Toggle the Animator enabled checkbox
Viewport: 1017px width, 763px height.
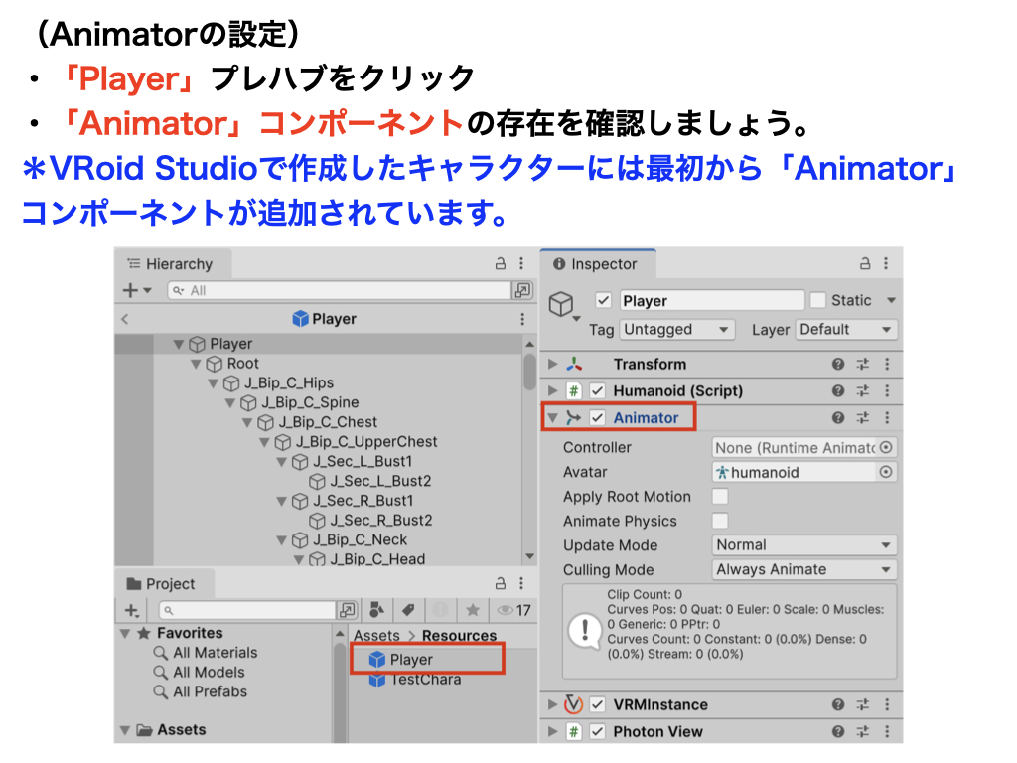tap(597, 418)
